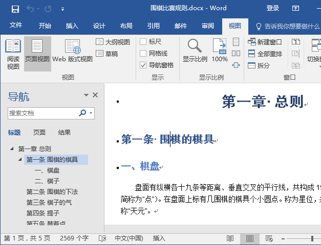Image resolution: width=321 pixels, height=245 pixels.
Task: Click the 登录 sign-in link
Action: [x=273, y=8]
